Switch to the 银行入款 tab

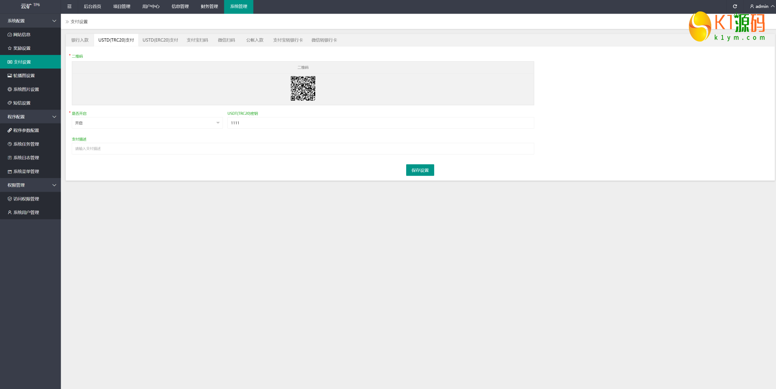80,40
